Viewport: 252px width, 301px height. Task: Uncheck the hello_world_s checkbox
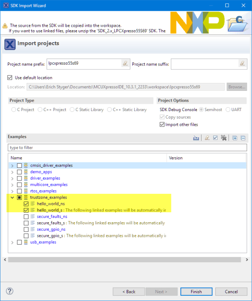(26, 210)
